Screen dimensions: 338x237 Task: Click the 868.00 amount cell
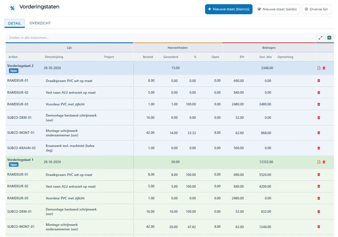click(266, 133)
